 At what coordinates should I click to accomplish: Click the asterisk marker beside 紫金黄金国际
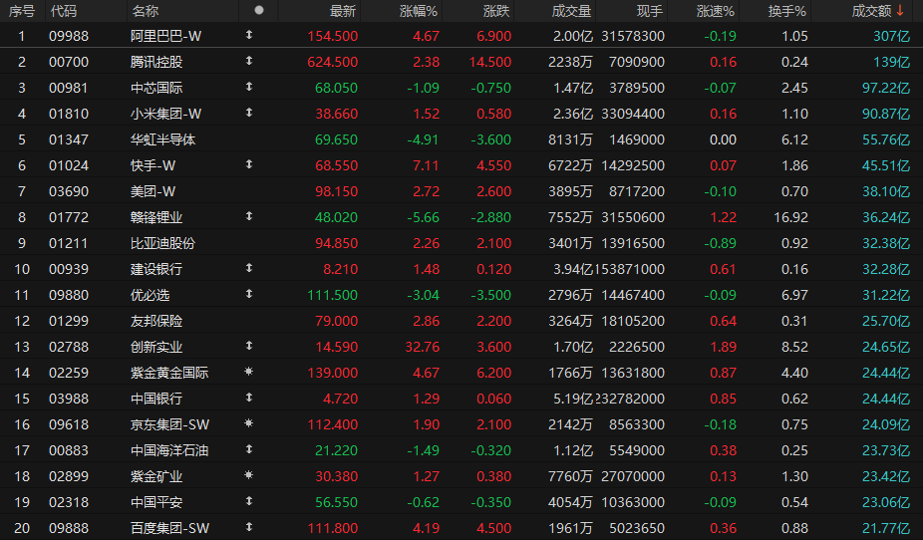[249, 373]
